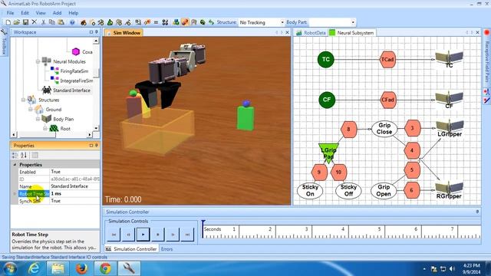Collapse the Structures tree node

point(23,100)
